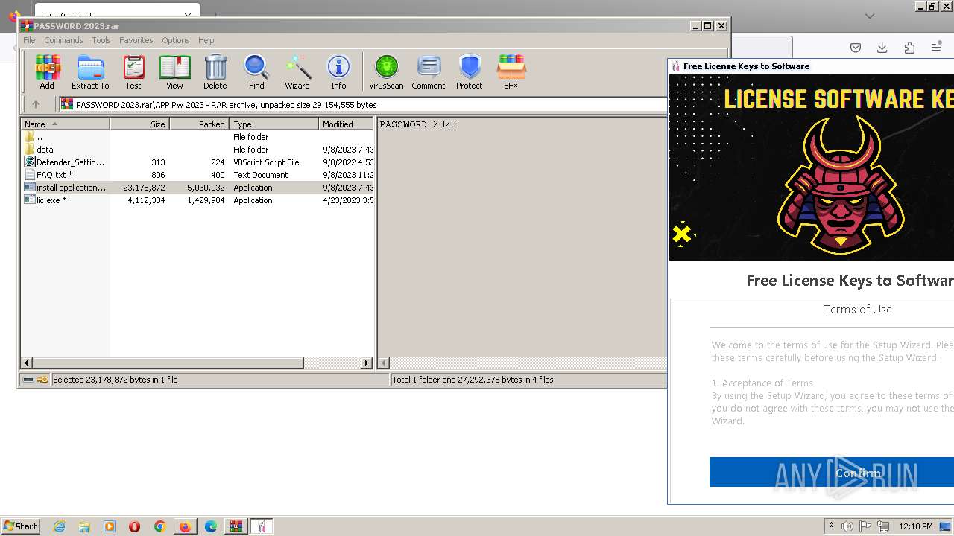This screenshot has height=536, width=954.
Task: Click the Test archive icon
Action: pos(133,72)
